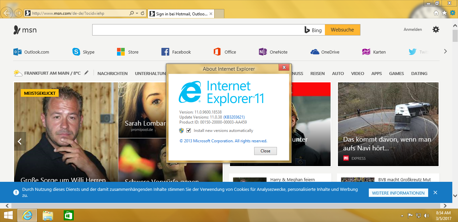
Task: Open the DATING navigation menu item
Action: coord(419,73)
